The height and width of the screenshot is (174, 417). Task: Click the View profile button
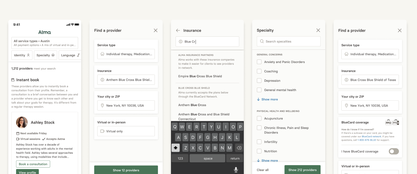tap(28, 172)
